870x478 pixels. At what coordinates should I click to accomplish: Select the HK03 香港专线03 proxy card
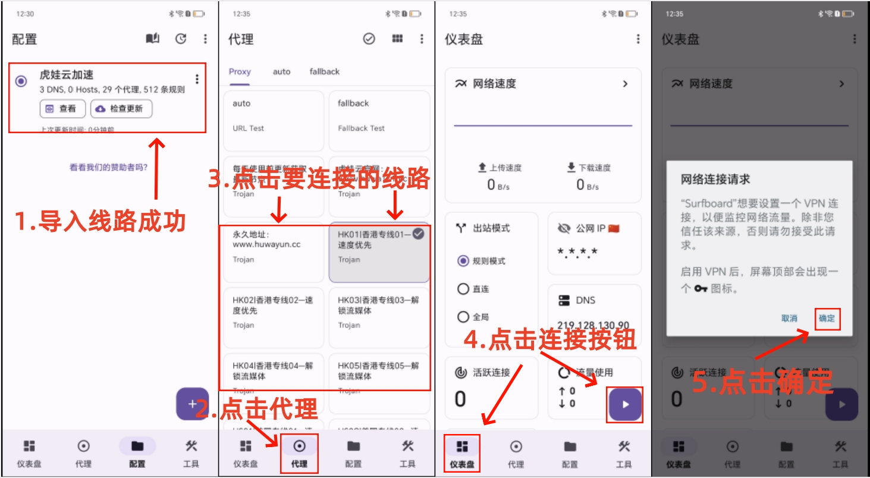[x=379, y=312]
